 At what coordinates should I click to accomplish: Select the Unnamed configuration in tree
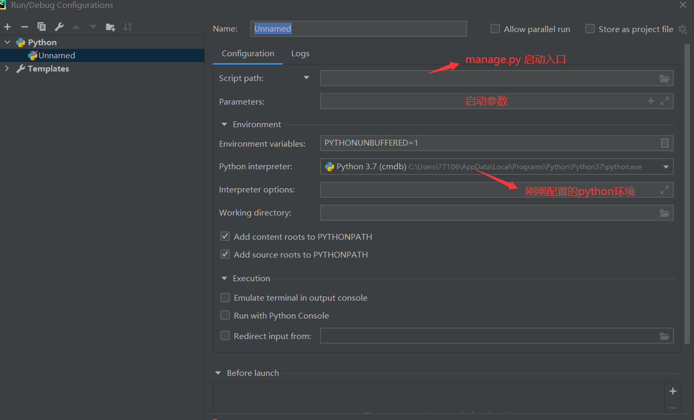pyautogui.click(x=57, y=55)
